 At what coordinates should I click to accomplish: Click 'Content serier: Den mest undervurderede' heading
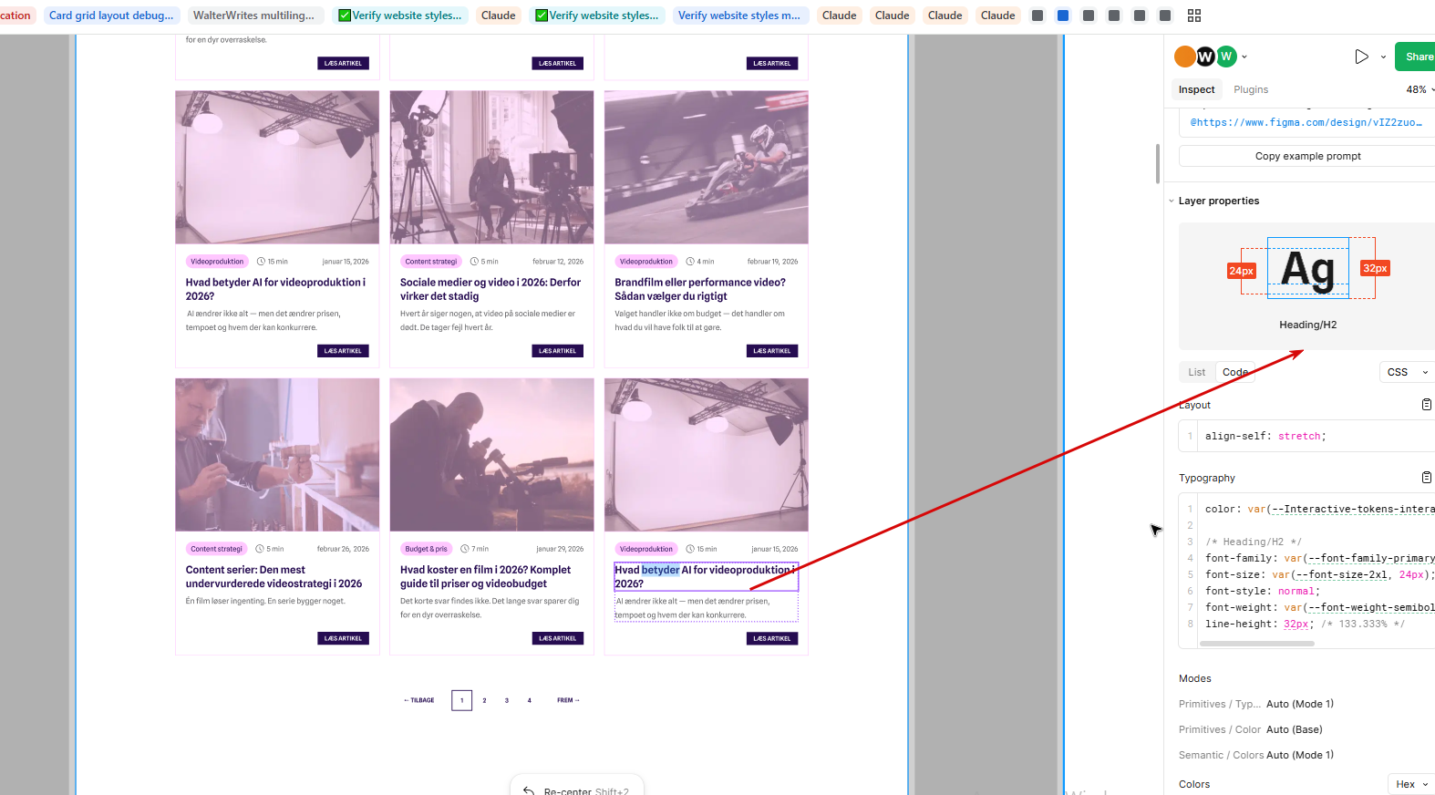click(274, 577)
